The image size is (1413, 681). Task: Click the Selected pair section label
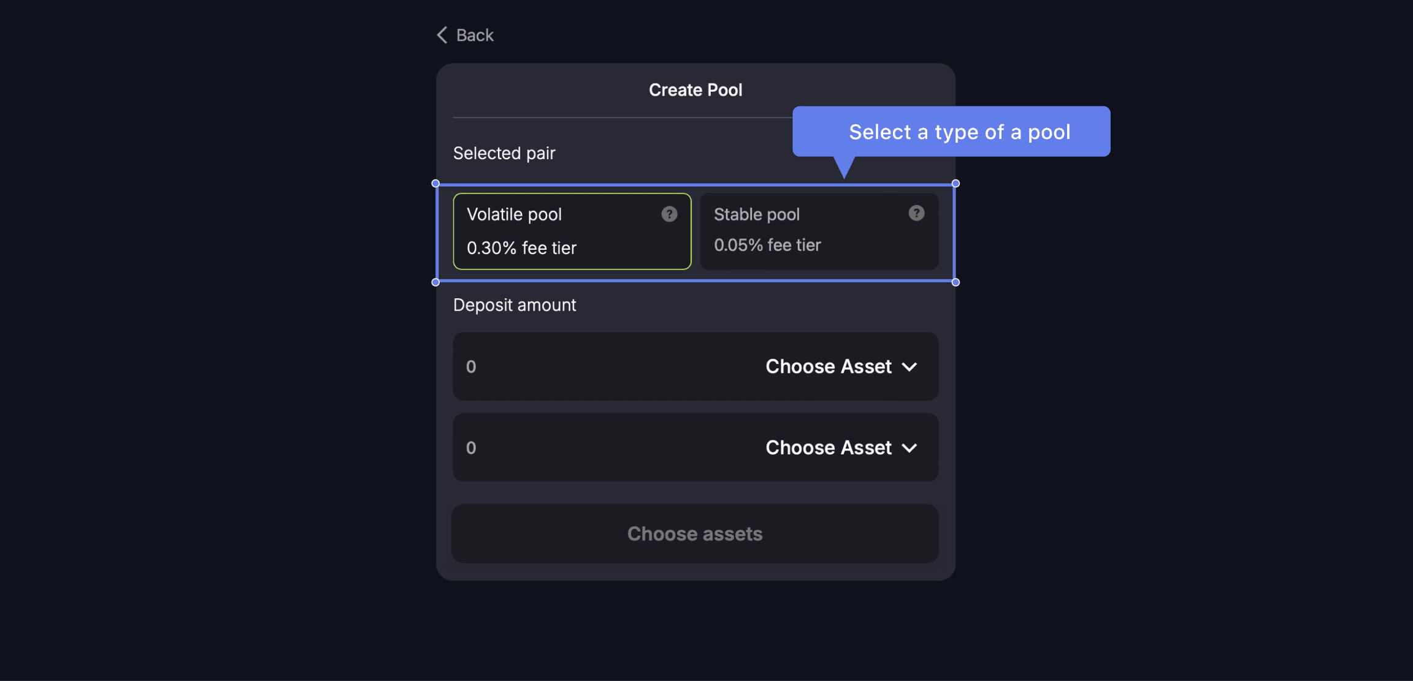pyautogui.click(x=504, y=153)
